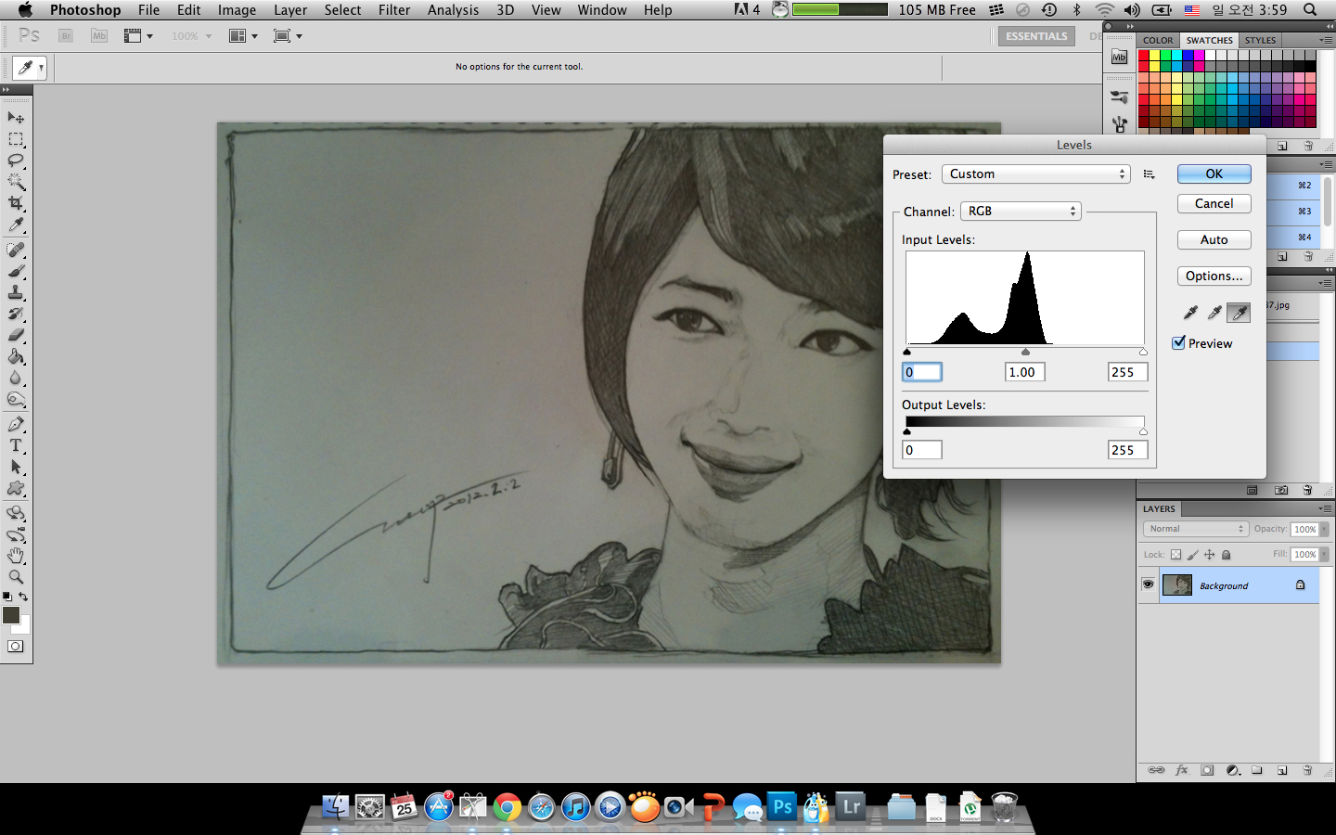Screen dimensions: 1336x835
Task: Click the white output levels slider
Action: [1143, 431]
